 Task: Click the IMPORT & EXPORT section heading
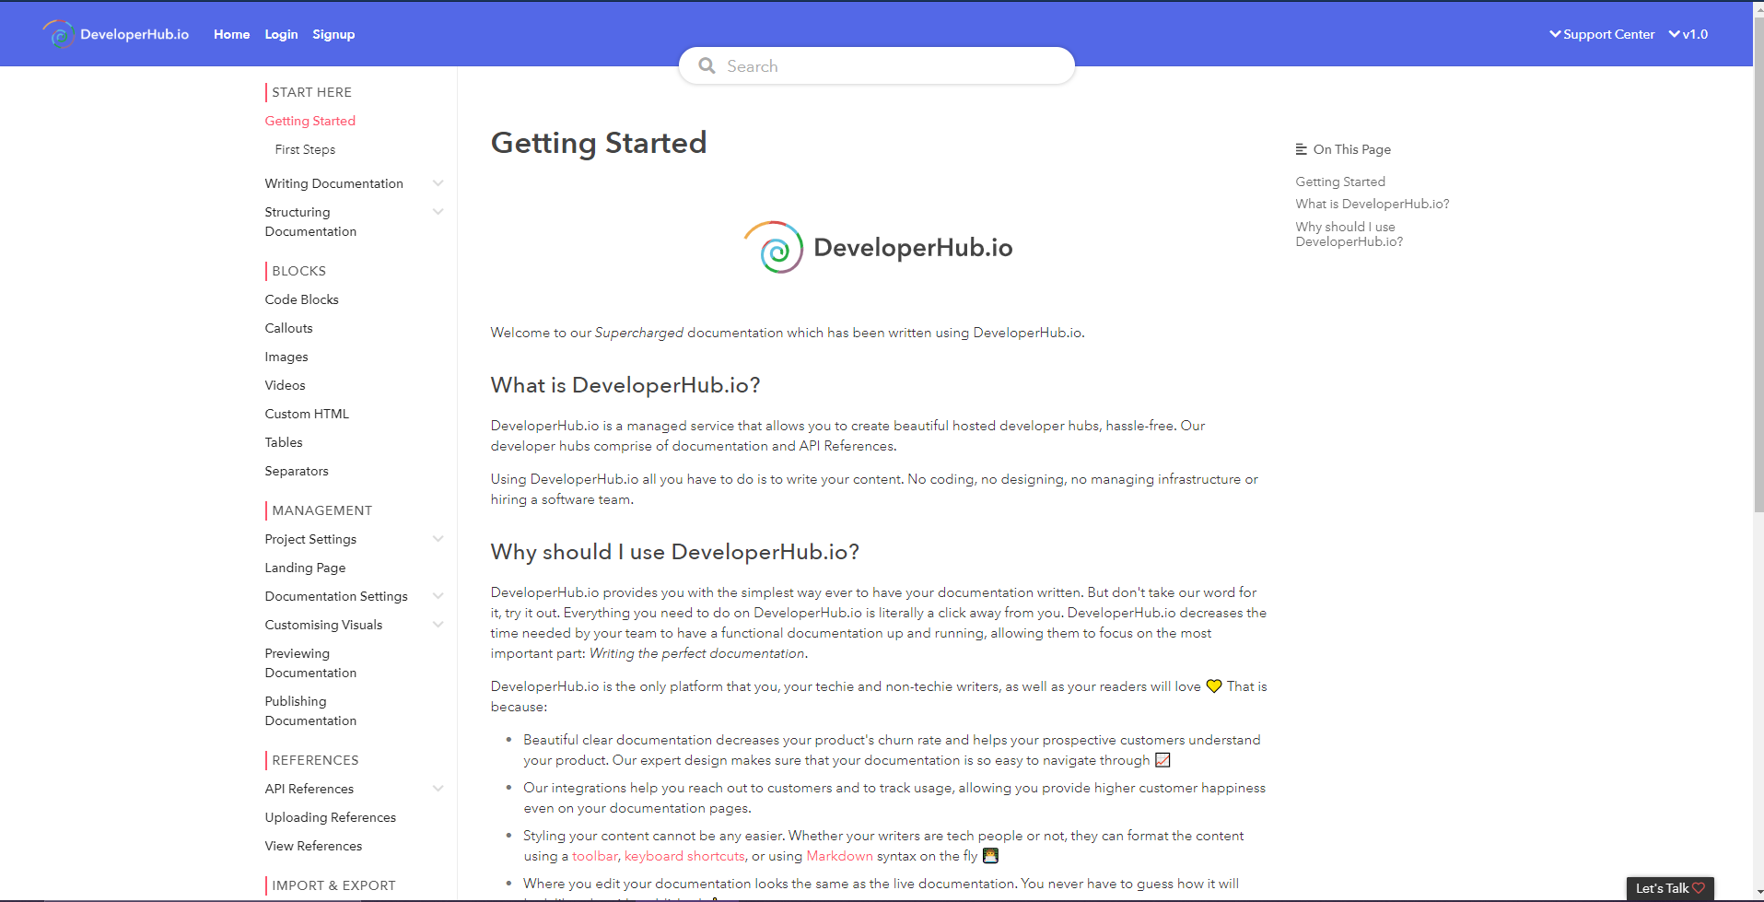[333, 885]
